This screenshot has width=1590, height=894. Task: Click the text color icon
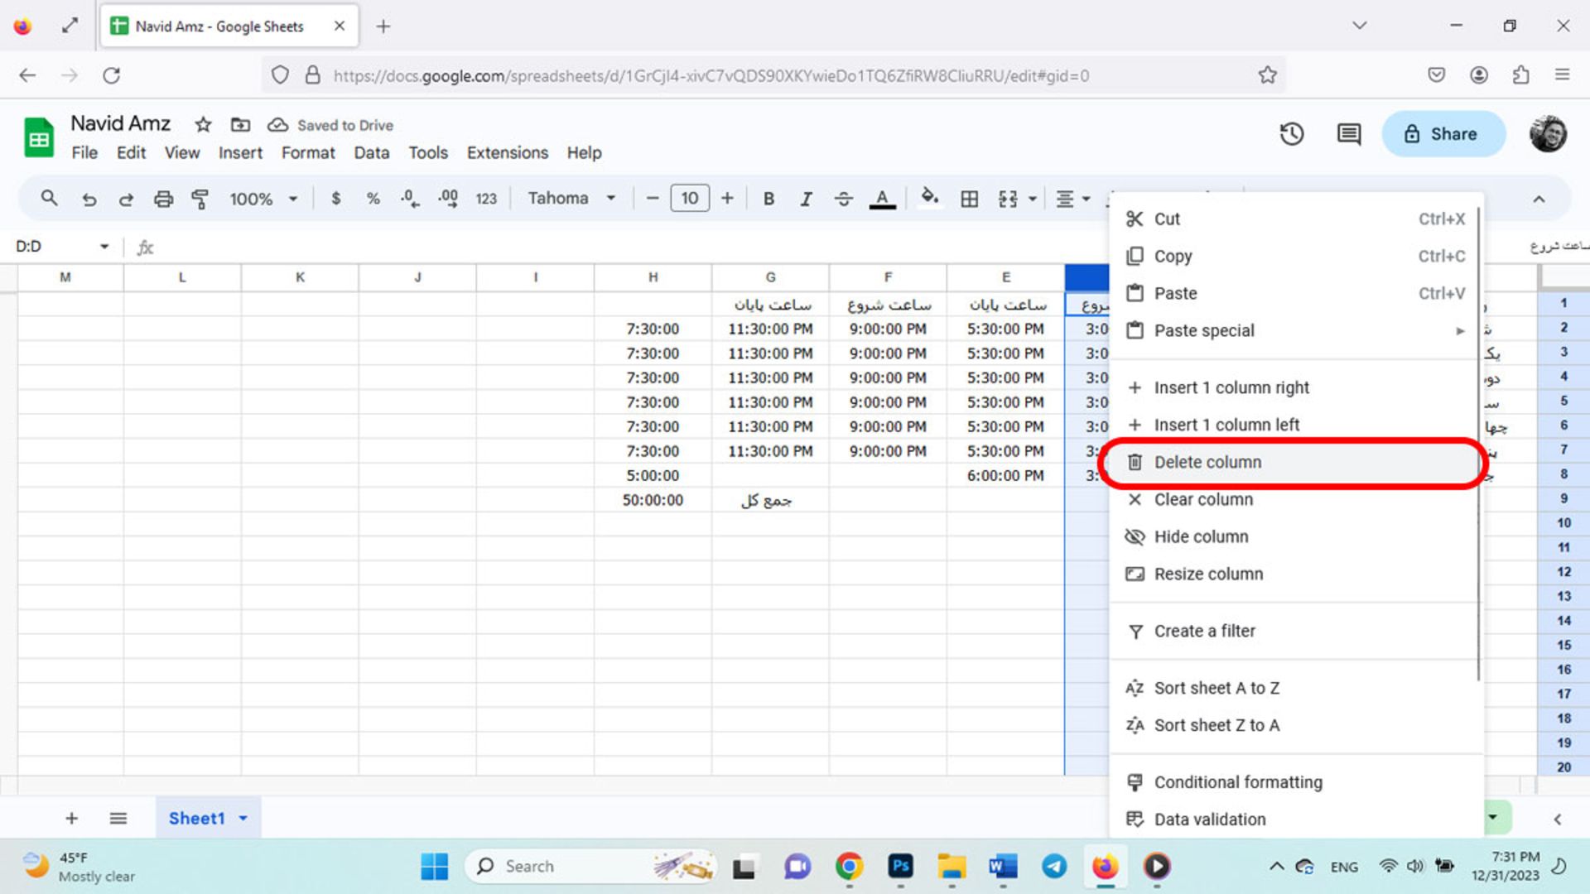(882, 198)
